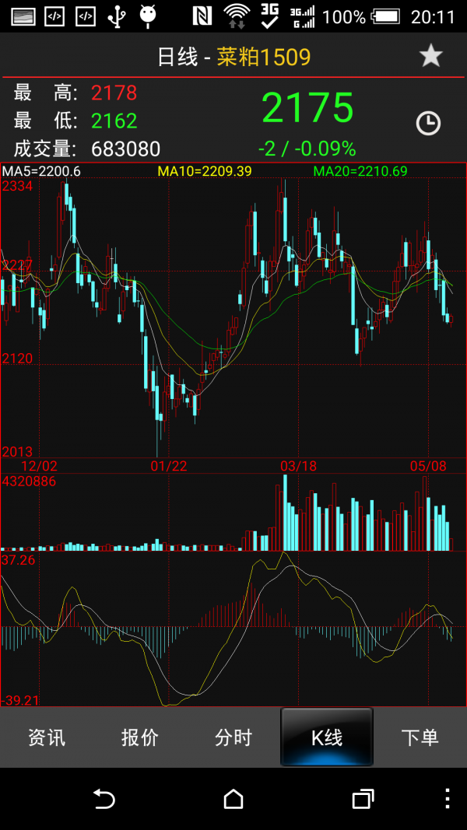Select the K线 tab
Image resolution: width=467 pixels, height=830 pixels.
click(327, 737)
